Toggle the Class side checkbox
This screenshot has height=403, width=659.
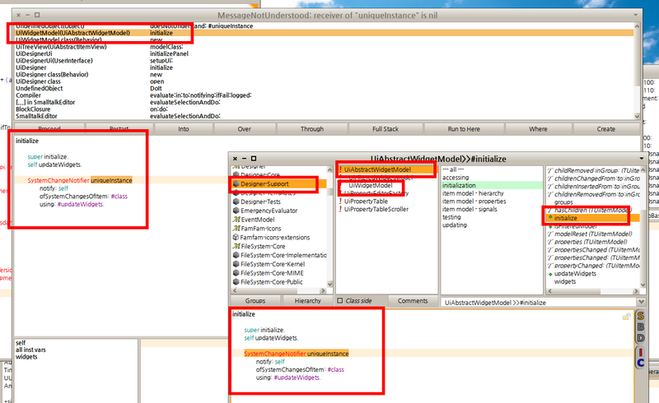click(x=340, y=301)
